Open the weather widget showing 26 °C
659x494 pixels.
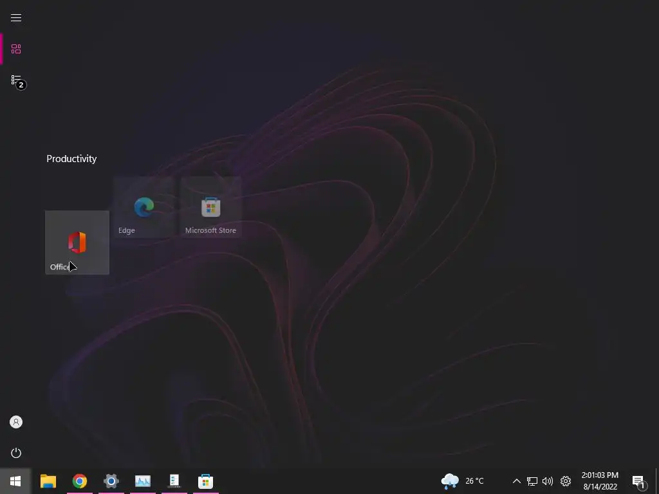pyautogui.click(x=463, y=481)
